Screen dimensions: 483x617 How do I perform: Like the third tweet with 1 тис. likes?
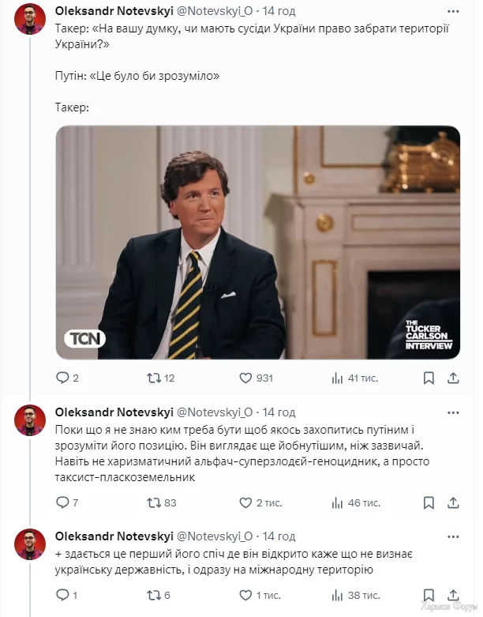point(260,596)
